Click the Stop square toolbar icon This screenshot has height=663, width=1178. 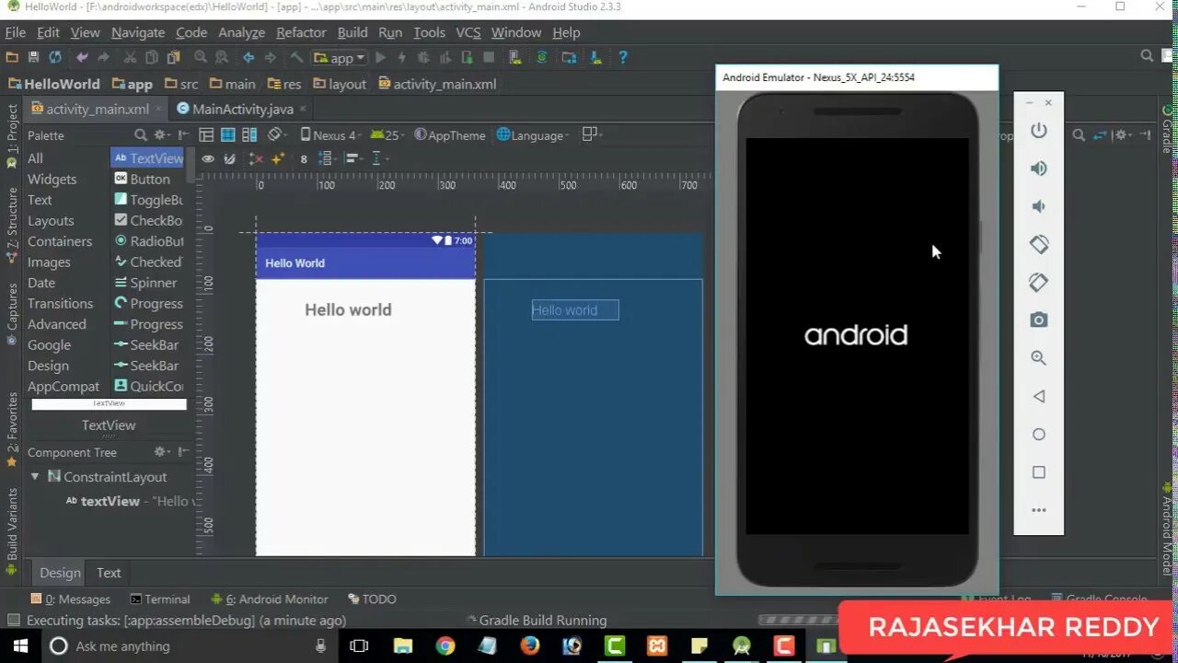click(489, 57)
